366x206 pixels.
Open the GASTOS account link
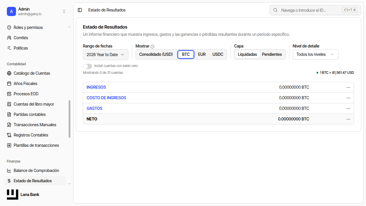tap(94, 108)
